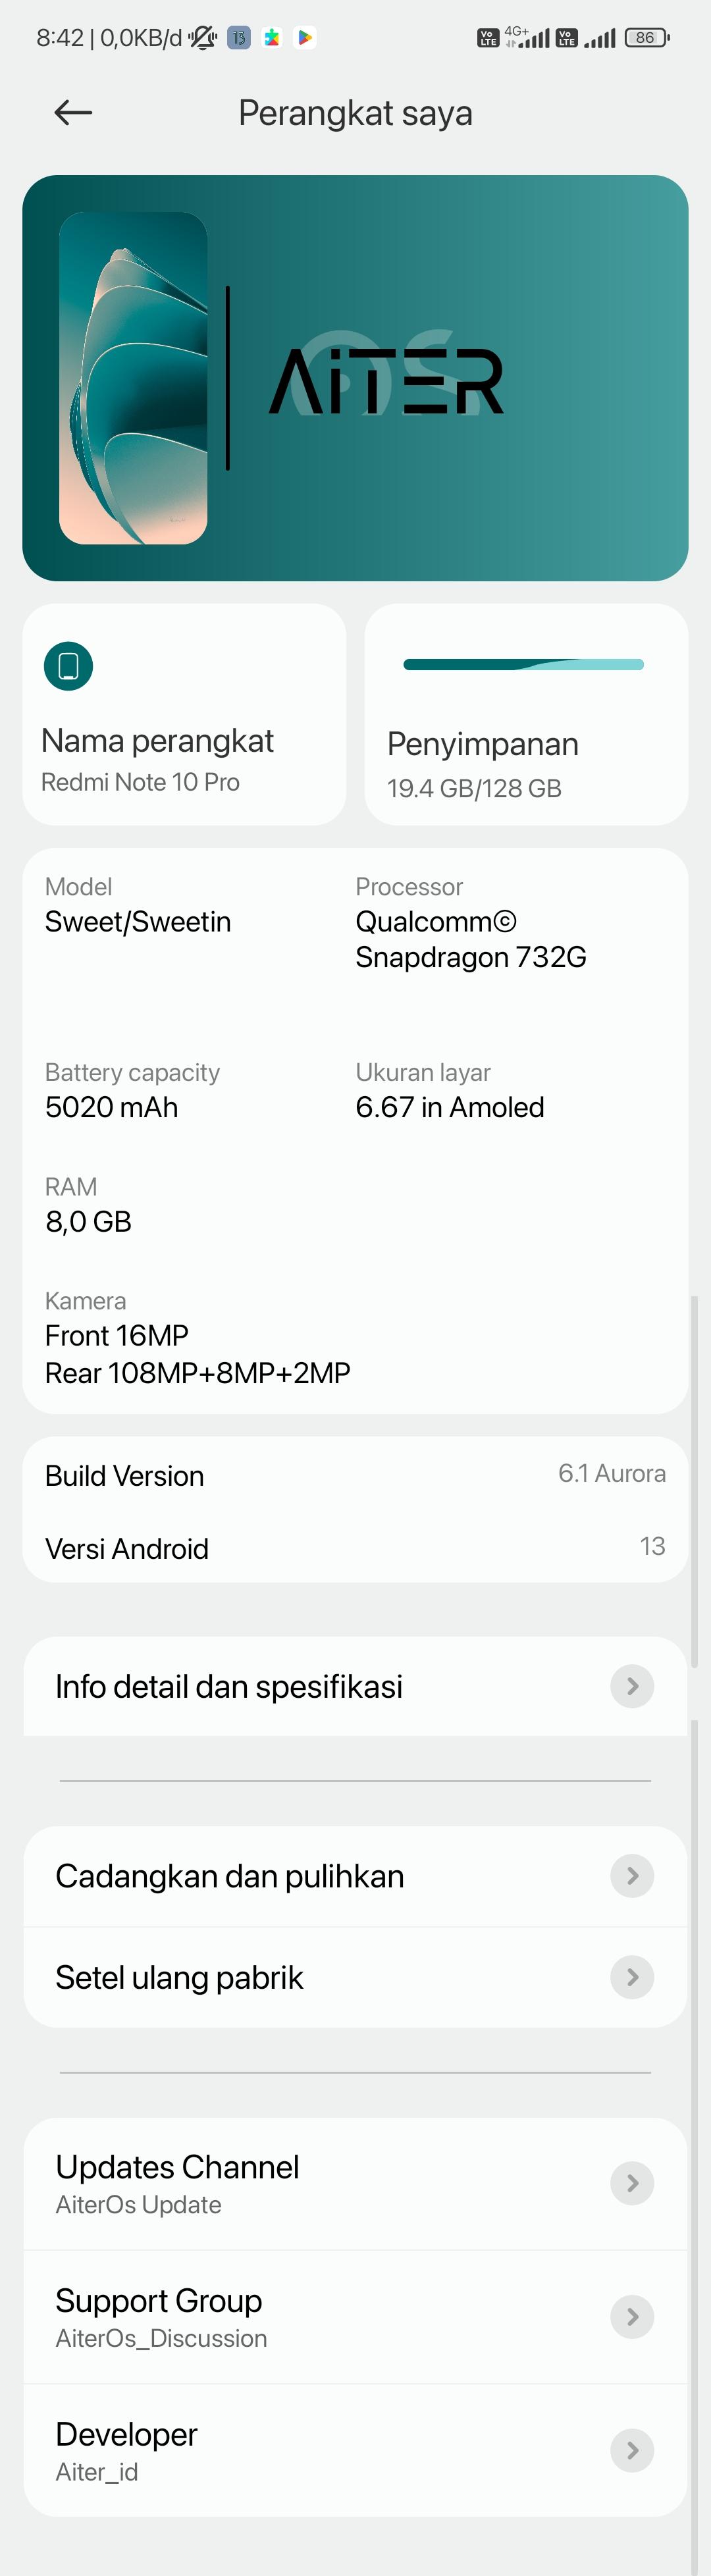Tap the Build Version row
The image size is (711, 2576).
(355, 1475)
